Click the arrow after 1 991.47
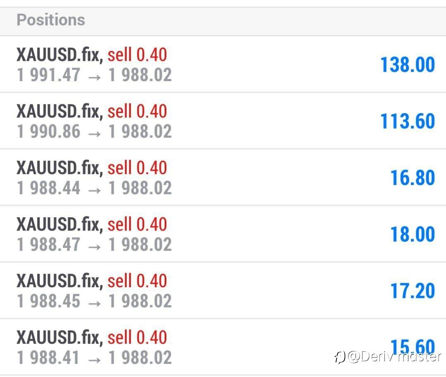The image size is (446, 377). pyautogui.click(x=95, y=77)
